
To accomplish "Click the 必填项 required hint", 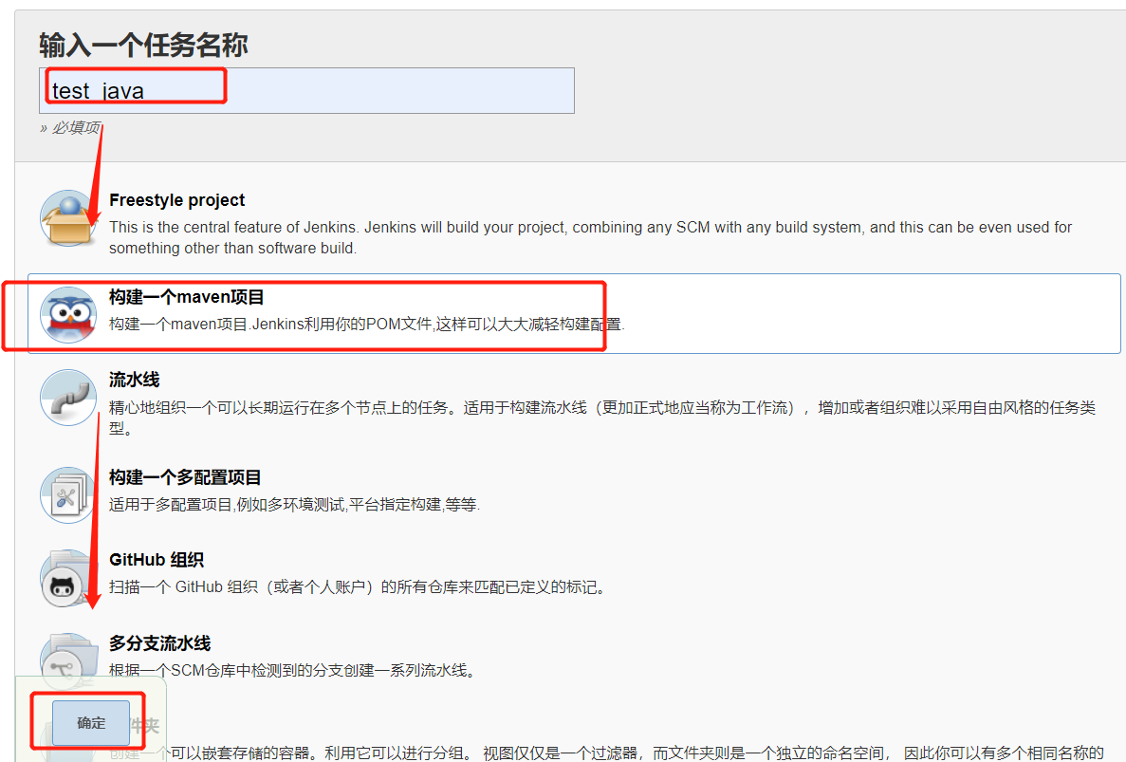I will coord(70,128).
